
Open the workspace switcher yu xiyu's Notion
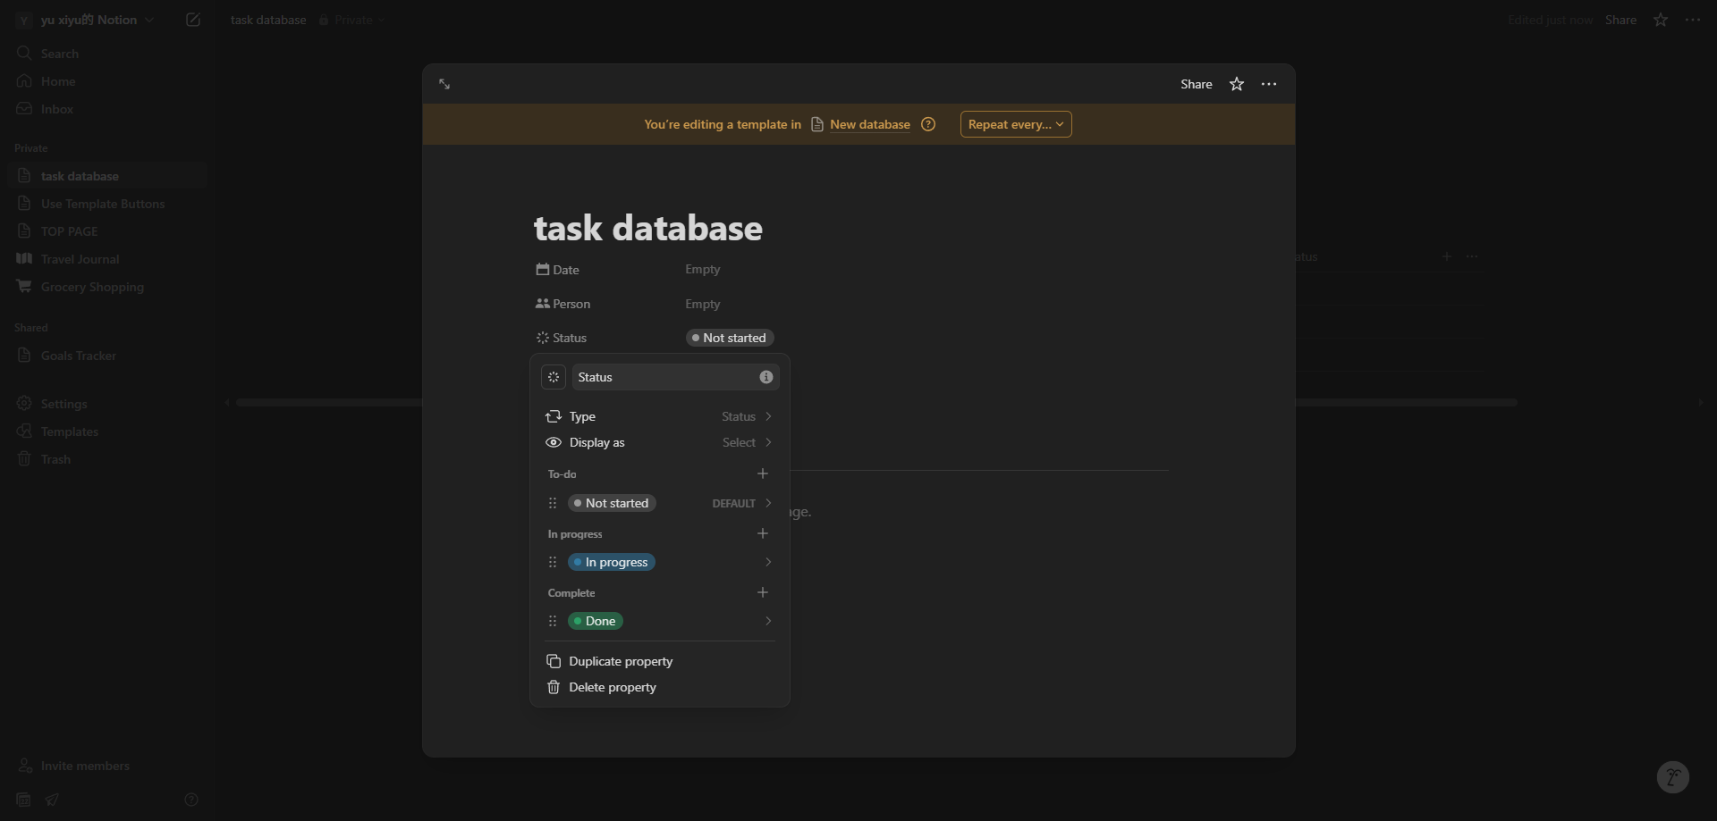pos(86,20)
